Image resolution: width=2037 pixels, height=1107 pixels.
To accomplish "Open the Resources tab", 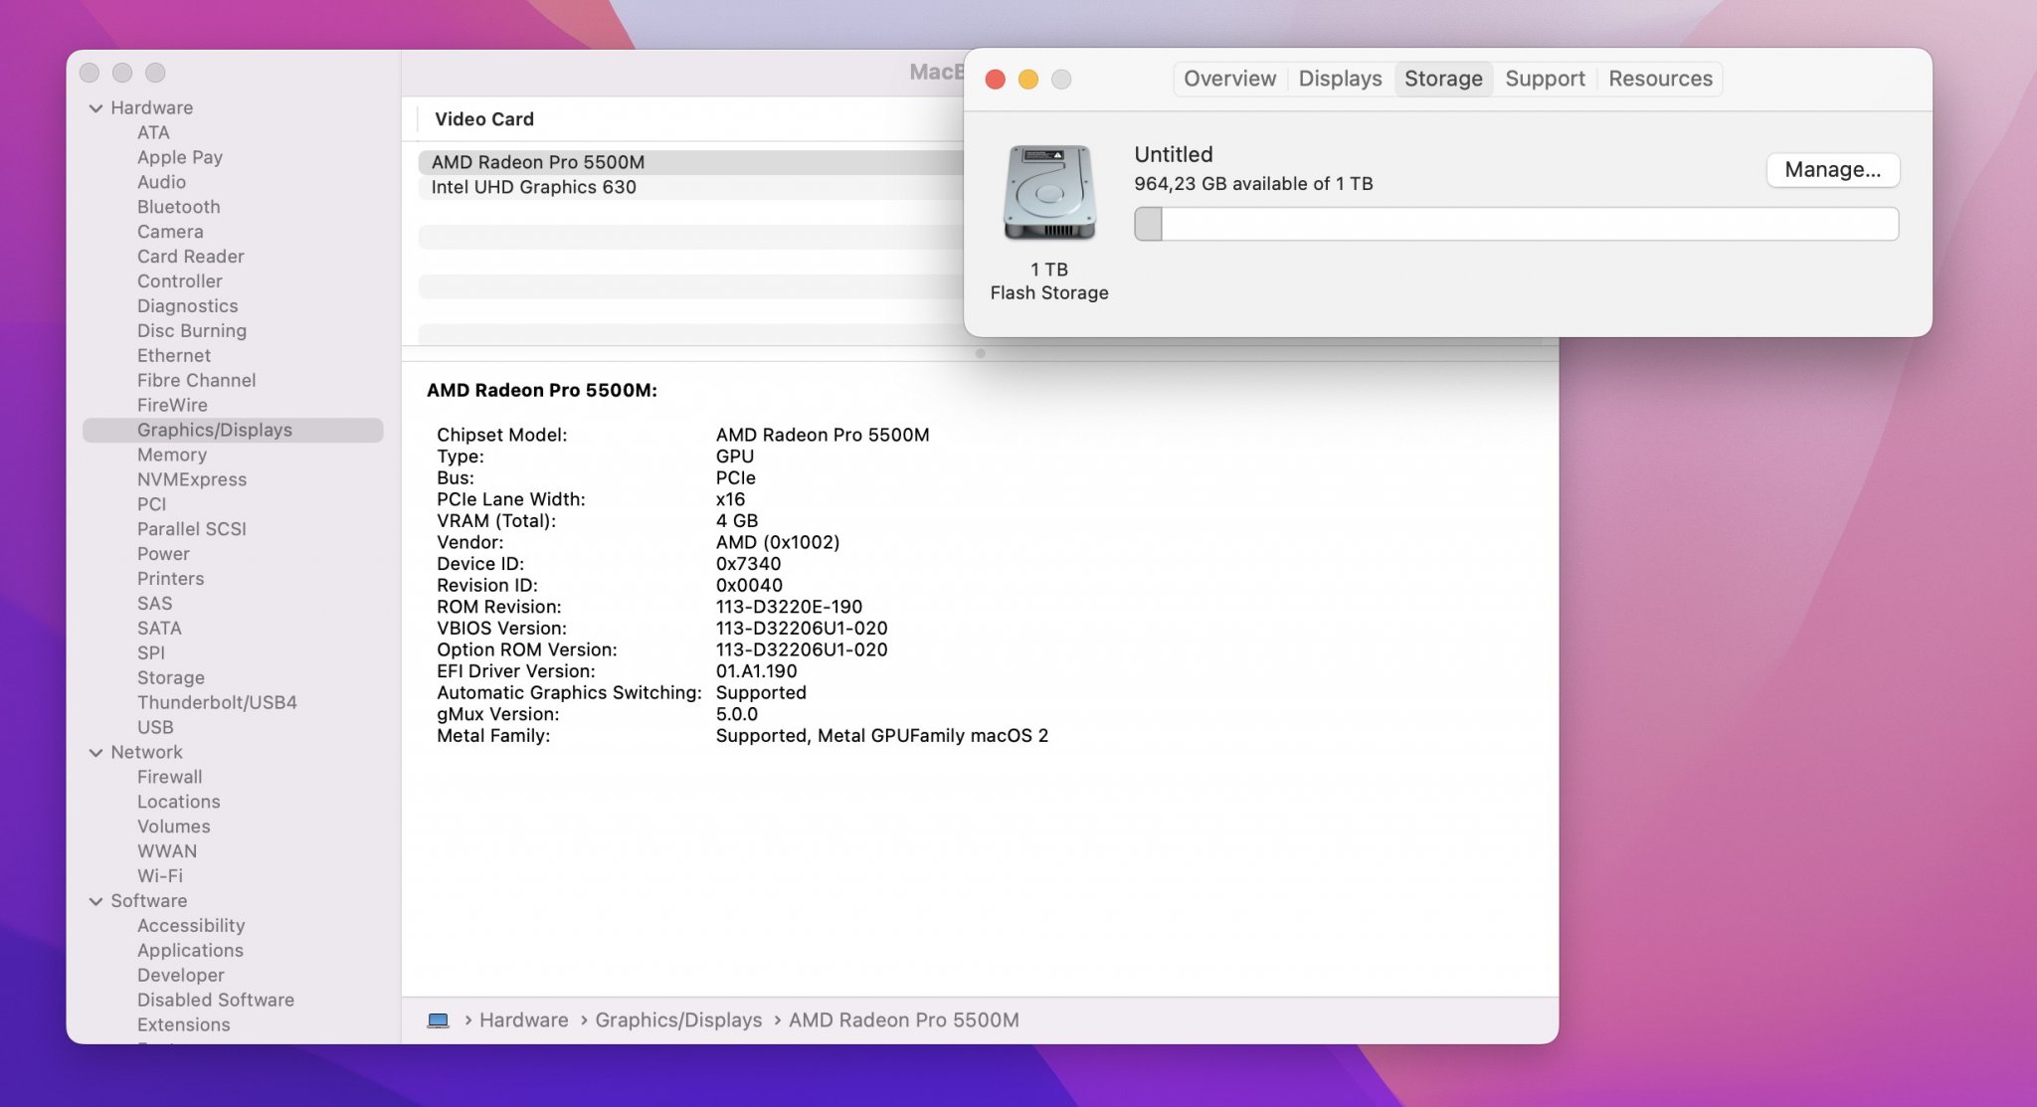I will pyautogui.click(x=1660, y=79).
